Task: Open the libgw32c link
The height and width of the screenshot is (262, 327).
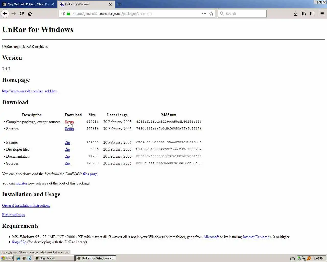Action: pyautogui.click(x=19, y=242)
